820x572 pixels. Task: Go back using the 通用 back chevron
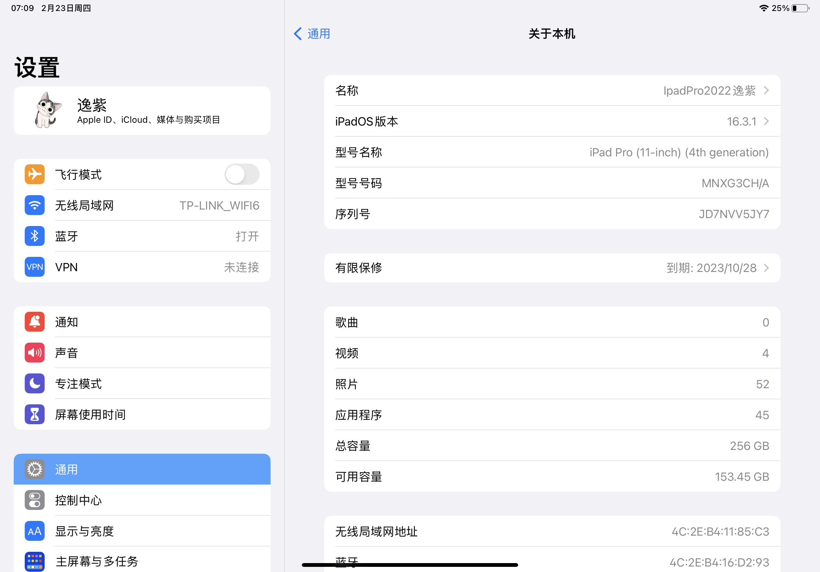coord(298,34)
